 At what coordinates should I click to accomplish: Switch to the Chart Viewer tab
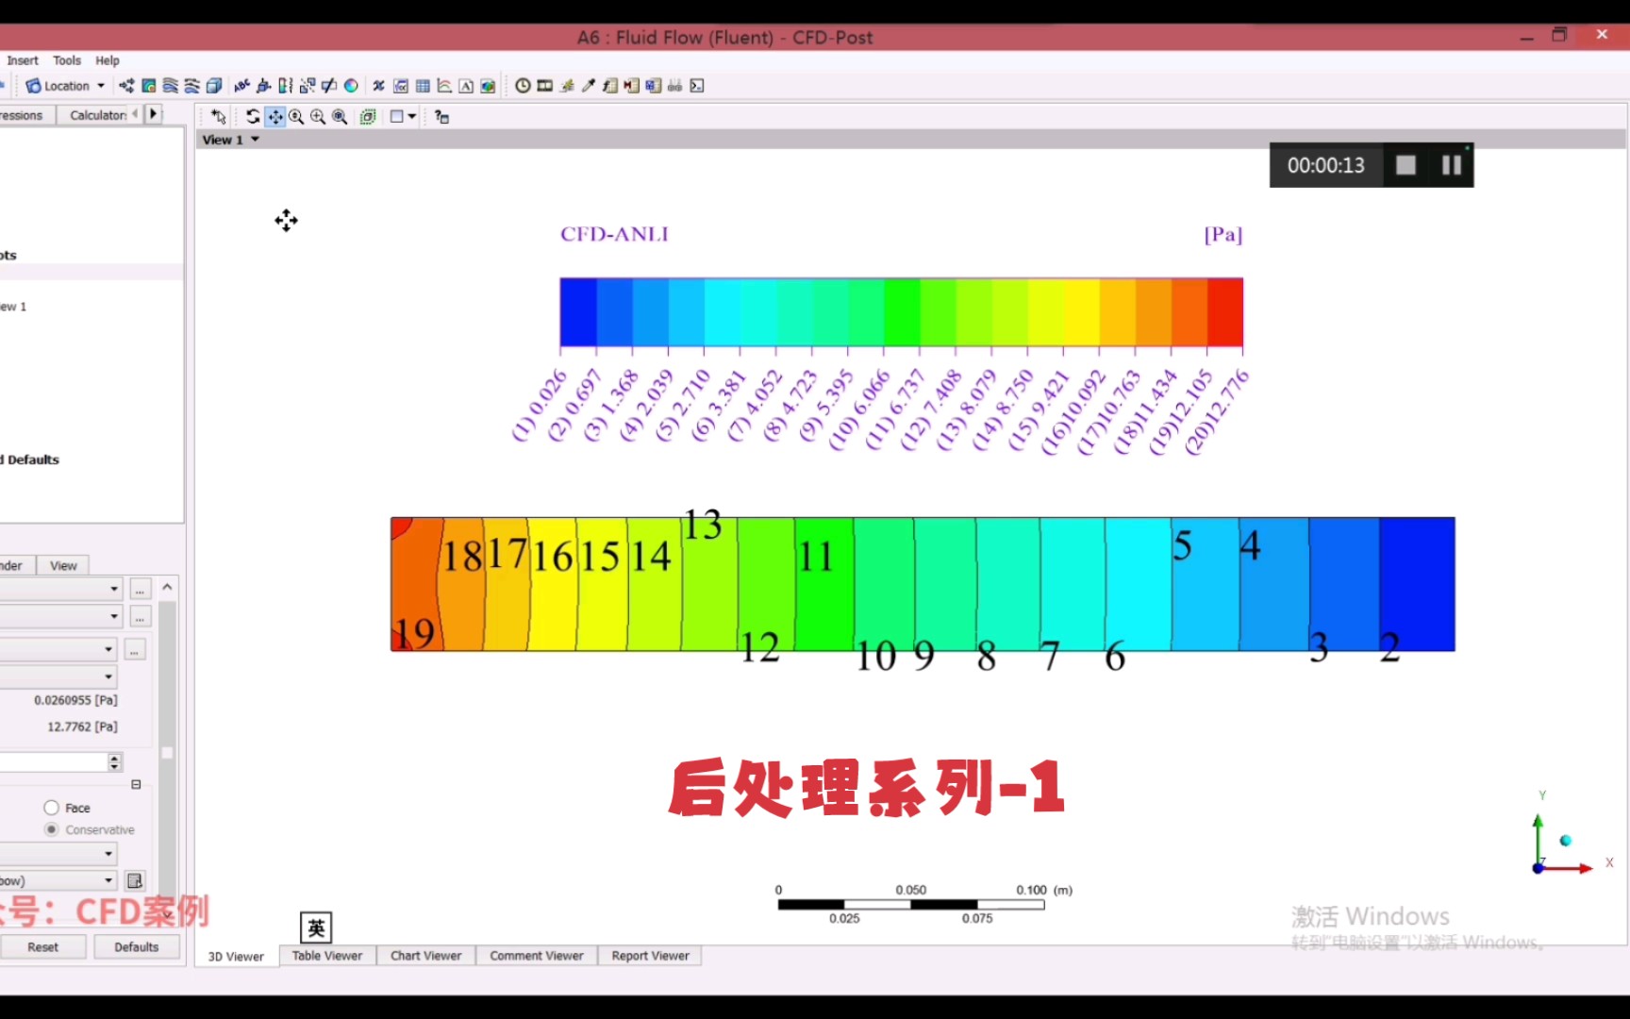tap(426, 956)
